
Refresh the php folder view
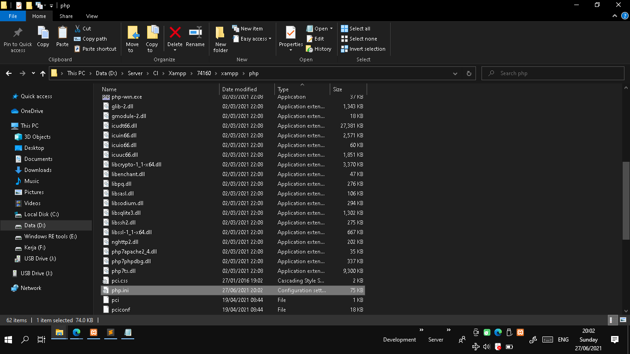point(469,73)
